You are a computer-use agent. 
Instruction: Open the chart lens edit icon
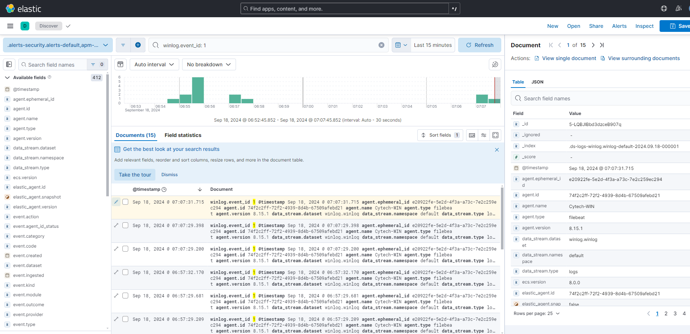495,64
